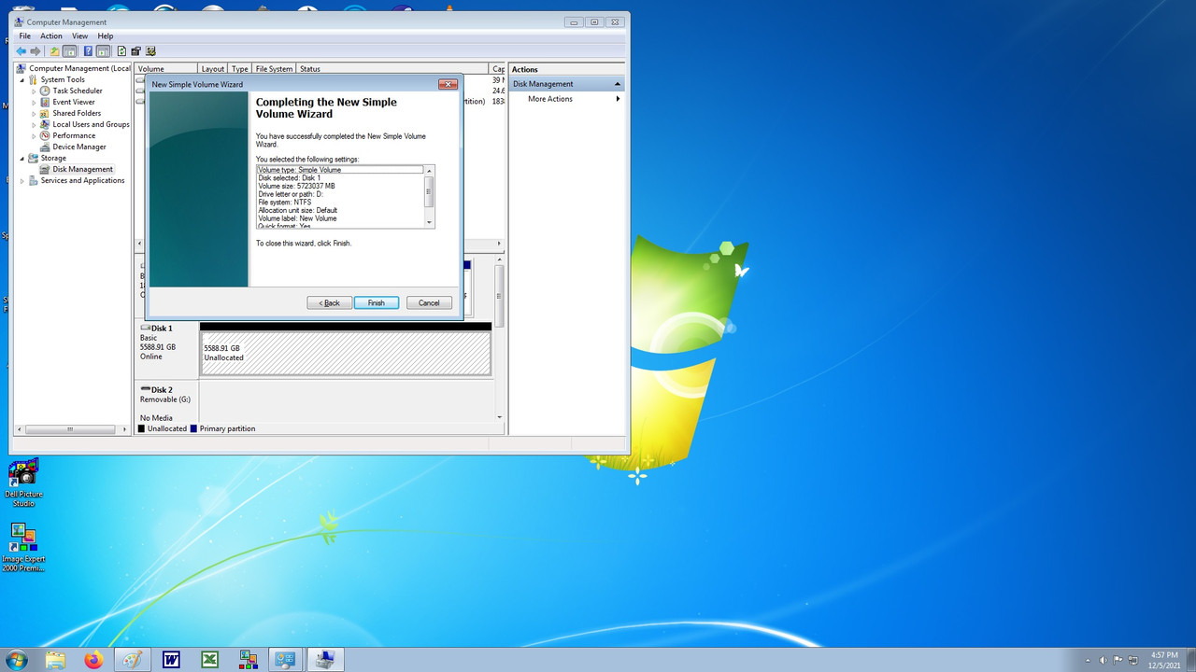Image resolution: width=1196 pixels, height=672 pixels.
Task: Select 'Volume type: Simple Volume' in settings list
Action: tap(340, 170)
